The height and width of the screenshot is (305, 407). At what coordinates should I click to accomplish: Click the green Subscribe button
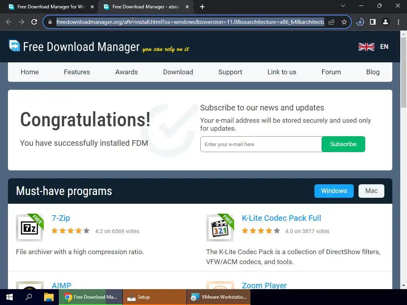[343, 144]
